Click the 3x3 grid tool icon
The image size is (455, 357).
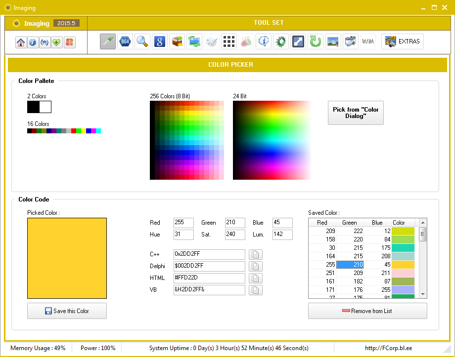pyautogui.click(x=228, y=41)
